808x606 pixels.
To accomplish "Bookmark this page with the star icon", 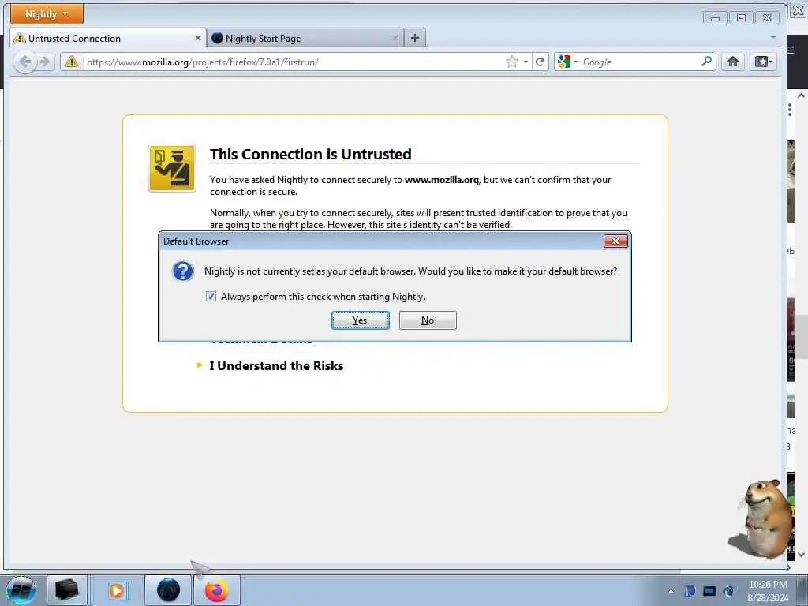I will (511, 62).
